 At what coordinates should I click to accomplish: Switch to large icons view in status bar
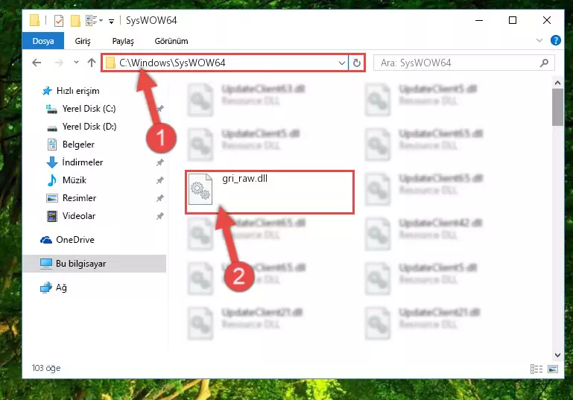[553, 369]
